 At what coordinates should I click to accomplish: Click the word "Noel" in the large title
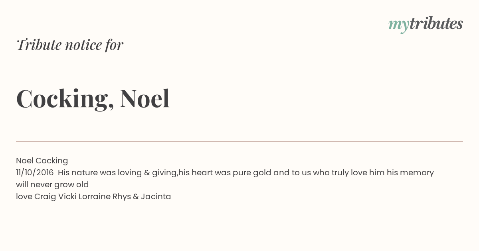click(x=145, y=98)
